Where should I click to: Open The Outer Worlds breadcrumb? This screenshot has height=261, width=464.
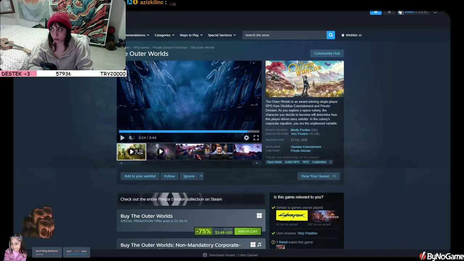202,47
